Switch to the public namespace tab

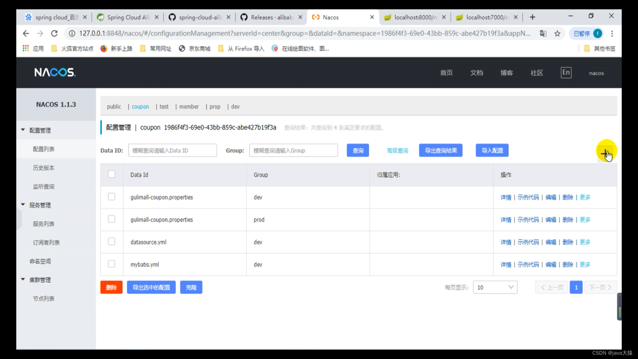coord(114,106)
